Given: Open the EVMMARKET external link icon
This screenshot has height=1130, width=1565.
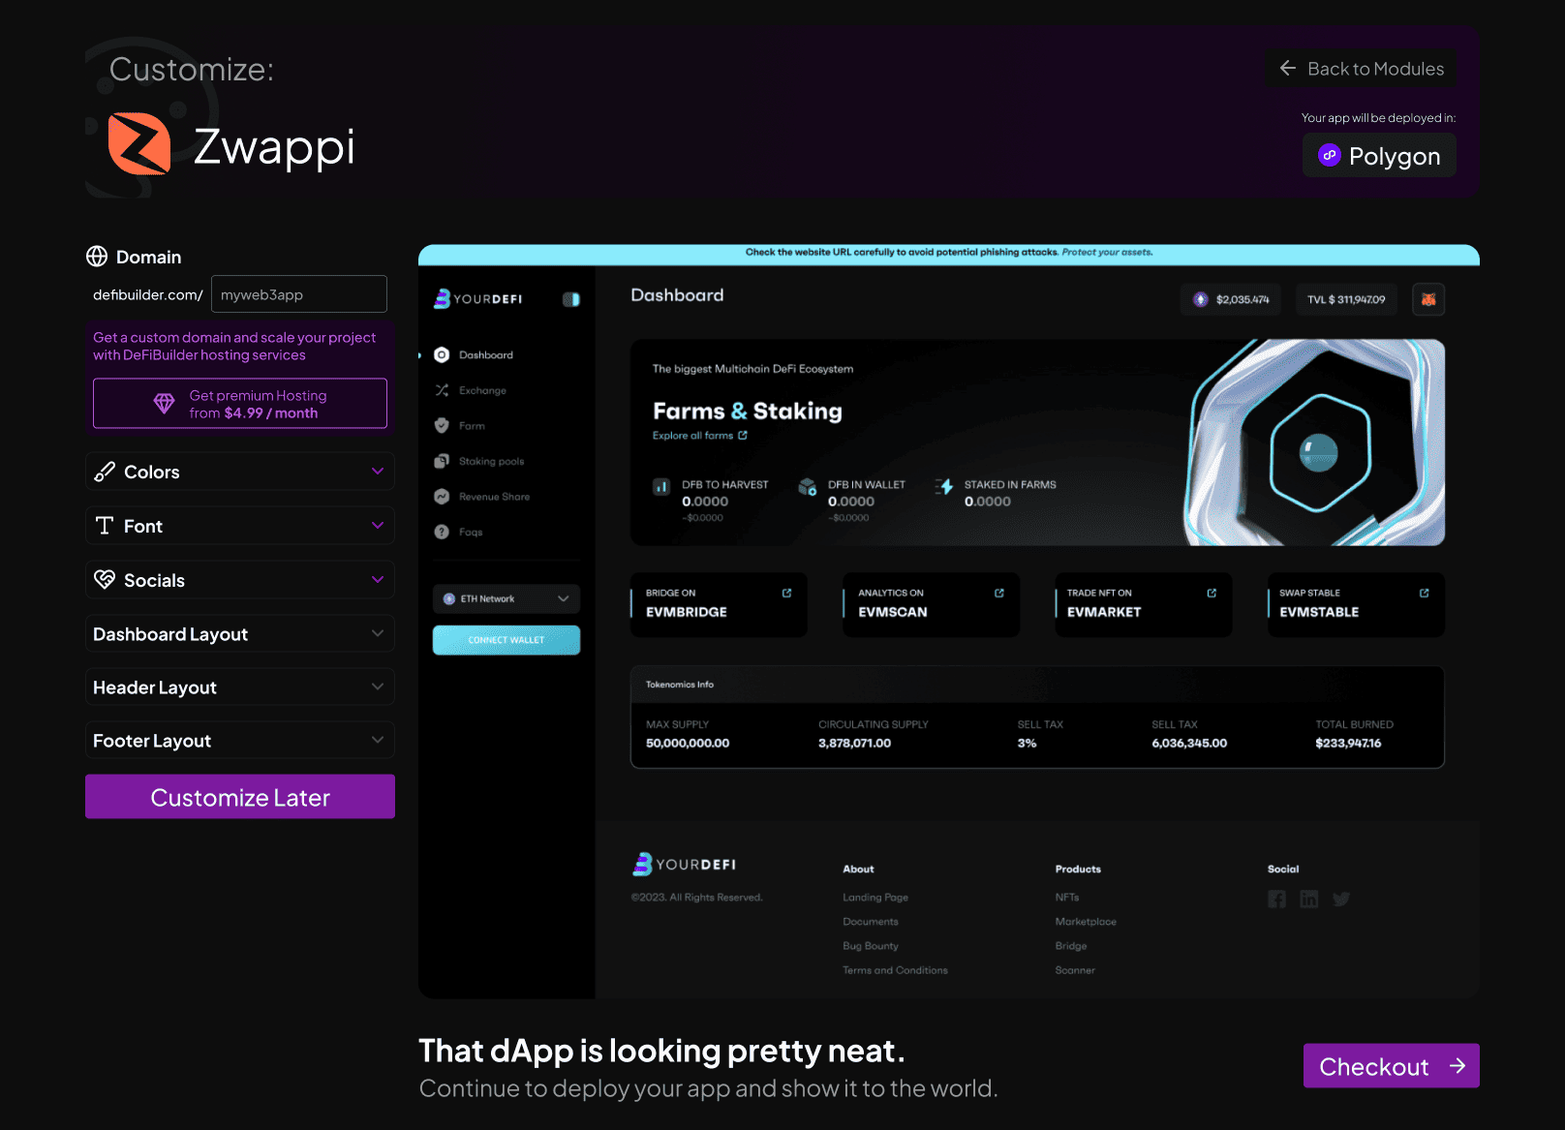Looking at the screenshot, I should pos(1212,593).
